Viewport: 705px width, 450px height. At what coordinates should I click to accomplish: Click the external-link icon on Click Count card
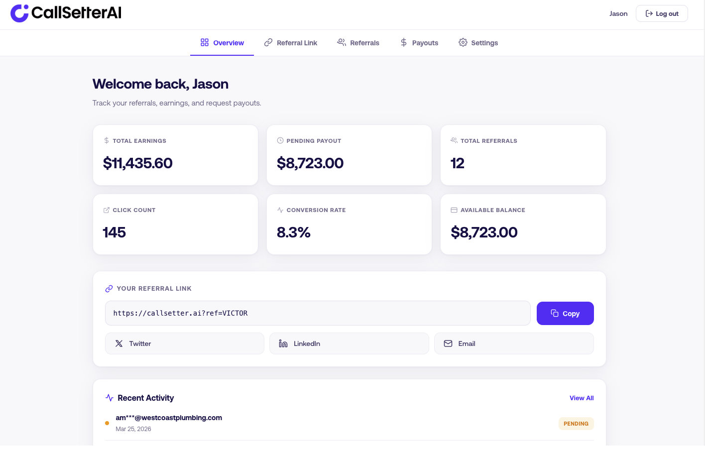pos(106,210)
